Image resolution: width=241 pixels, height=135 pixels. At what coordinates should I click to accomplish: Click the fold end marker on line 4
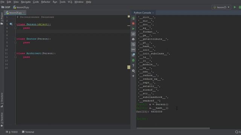coord(15,28)
